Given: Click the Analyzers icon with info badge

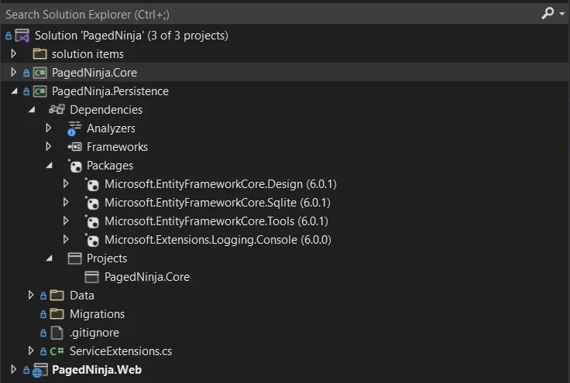Looking at the screenshot, I should [74, 128].
